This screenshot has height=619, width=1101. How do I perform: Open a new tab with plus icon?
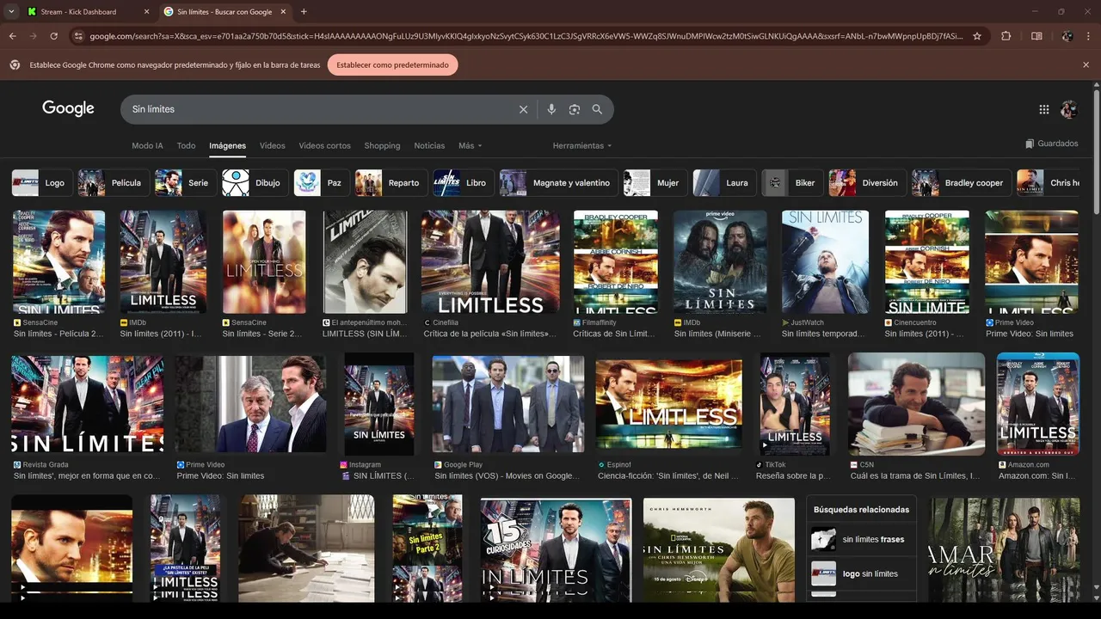tap(304, 12)
